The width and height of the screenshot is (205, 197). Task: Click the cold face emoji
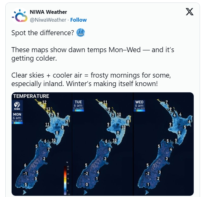point(80,33)
